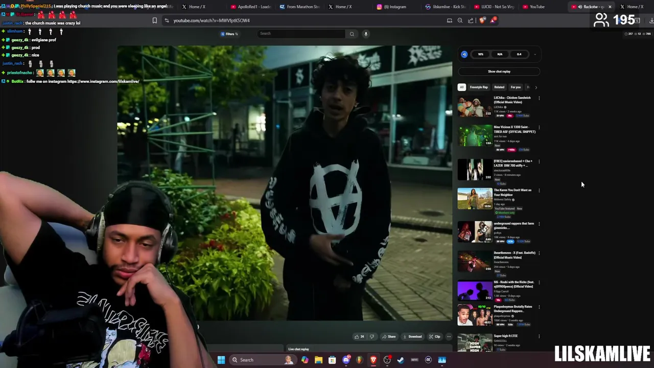
Task: Open Microsoft Store from taskbar
Action: (332, 360)
